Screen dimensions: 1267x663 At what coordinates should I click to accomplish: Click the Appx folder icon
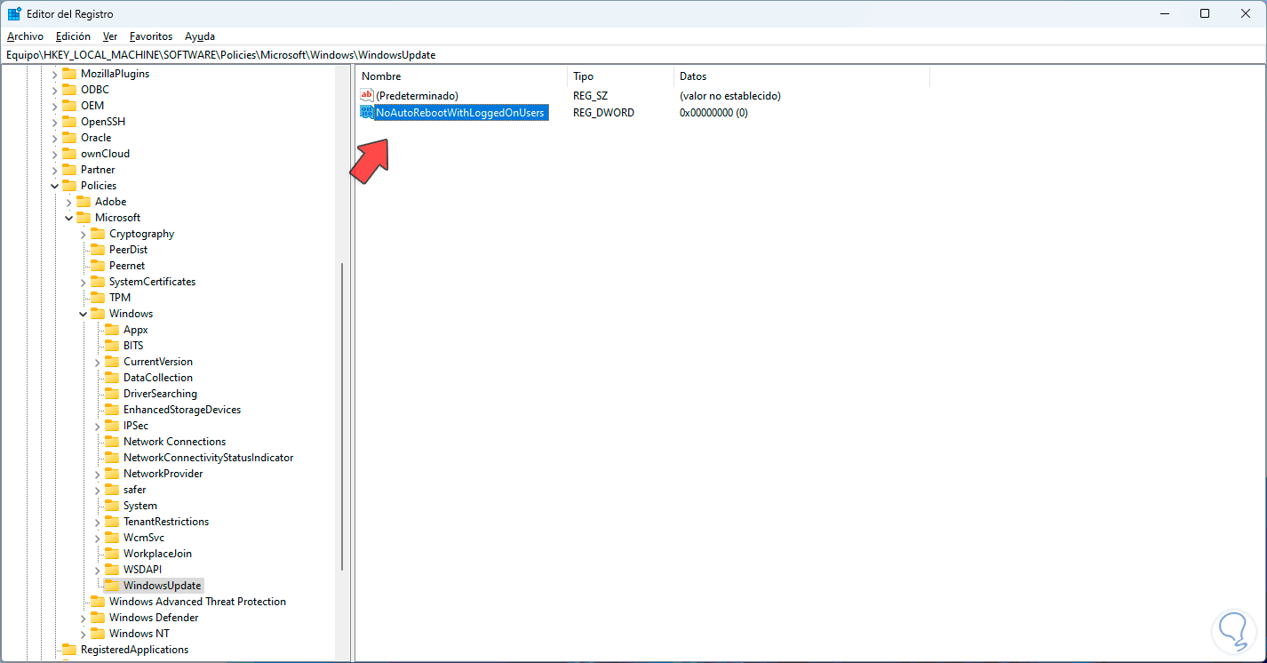(112, 330)
